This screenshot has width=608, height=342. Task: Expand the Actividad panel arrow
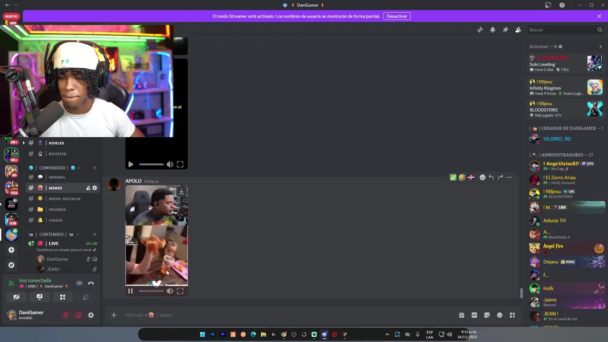tap(600, 47)
